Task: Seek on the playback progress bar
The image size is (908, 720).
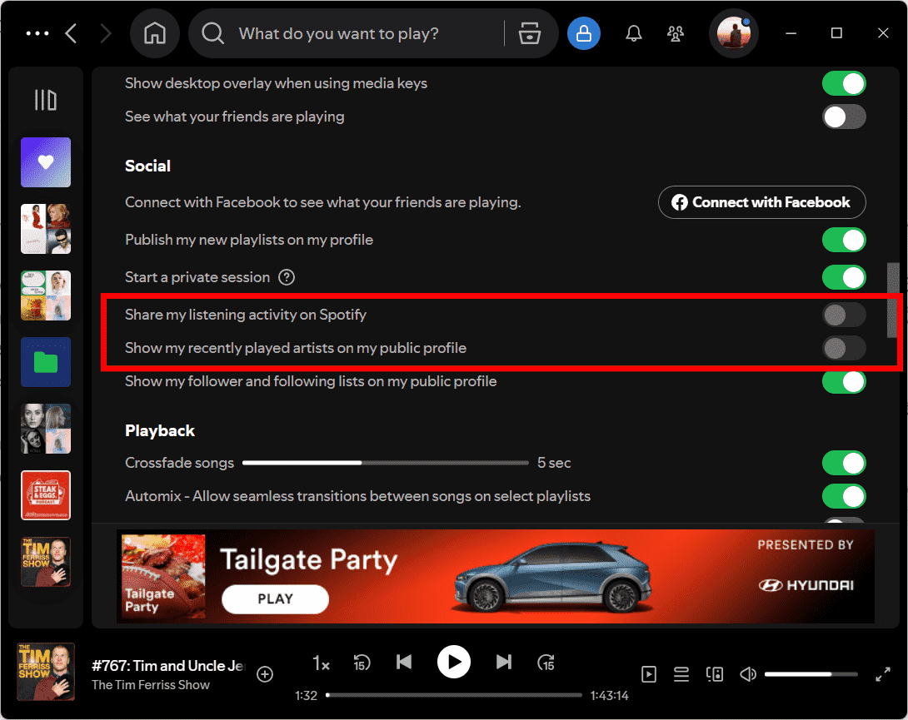Action: pyautogui.click(x=455, y=695)
